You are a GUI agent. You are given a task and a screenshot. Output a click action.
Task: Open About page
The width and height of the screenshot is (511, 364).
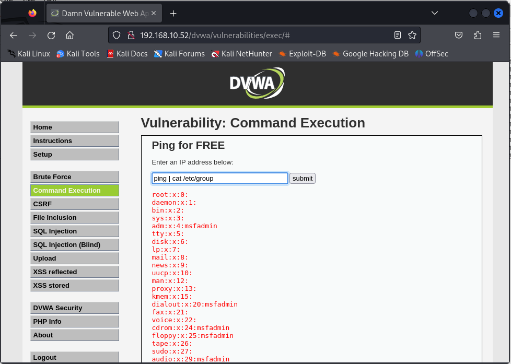coord(75,335)
